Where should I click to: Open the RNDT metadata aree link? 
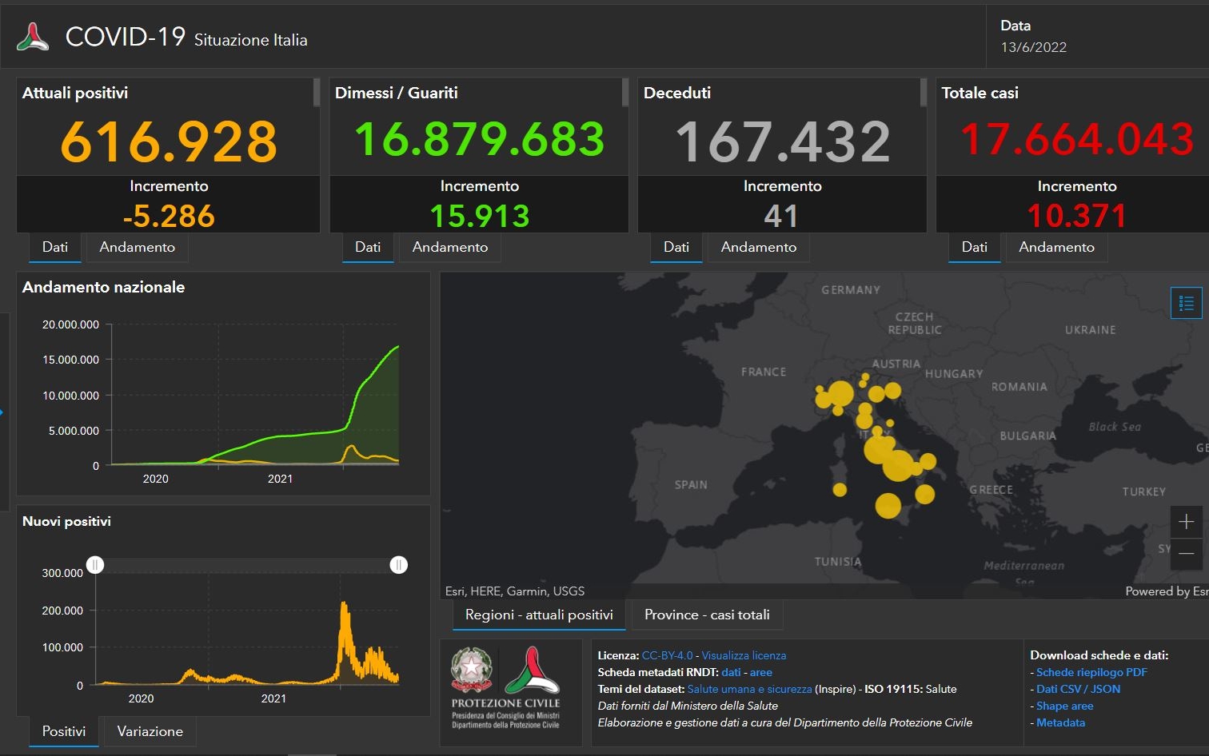[761, 672]
